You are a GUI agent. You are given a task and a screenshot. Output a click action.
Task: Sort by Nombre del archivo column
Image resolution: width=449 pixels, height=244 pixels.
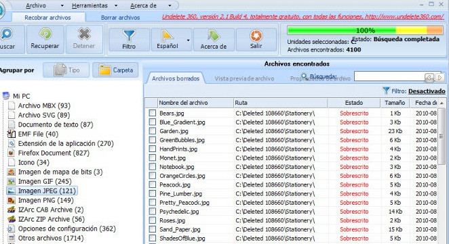pyautogui.click(x=195, y=103)
